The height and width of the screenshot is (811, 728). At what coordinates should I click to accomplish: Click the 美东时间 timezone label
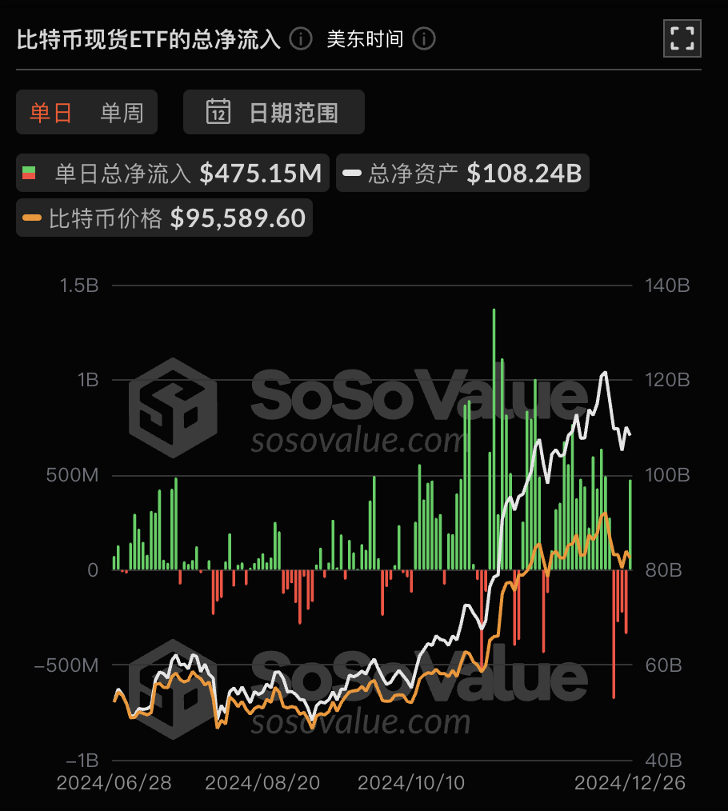pyautogui.click(x=365, y=38)
